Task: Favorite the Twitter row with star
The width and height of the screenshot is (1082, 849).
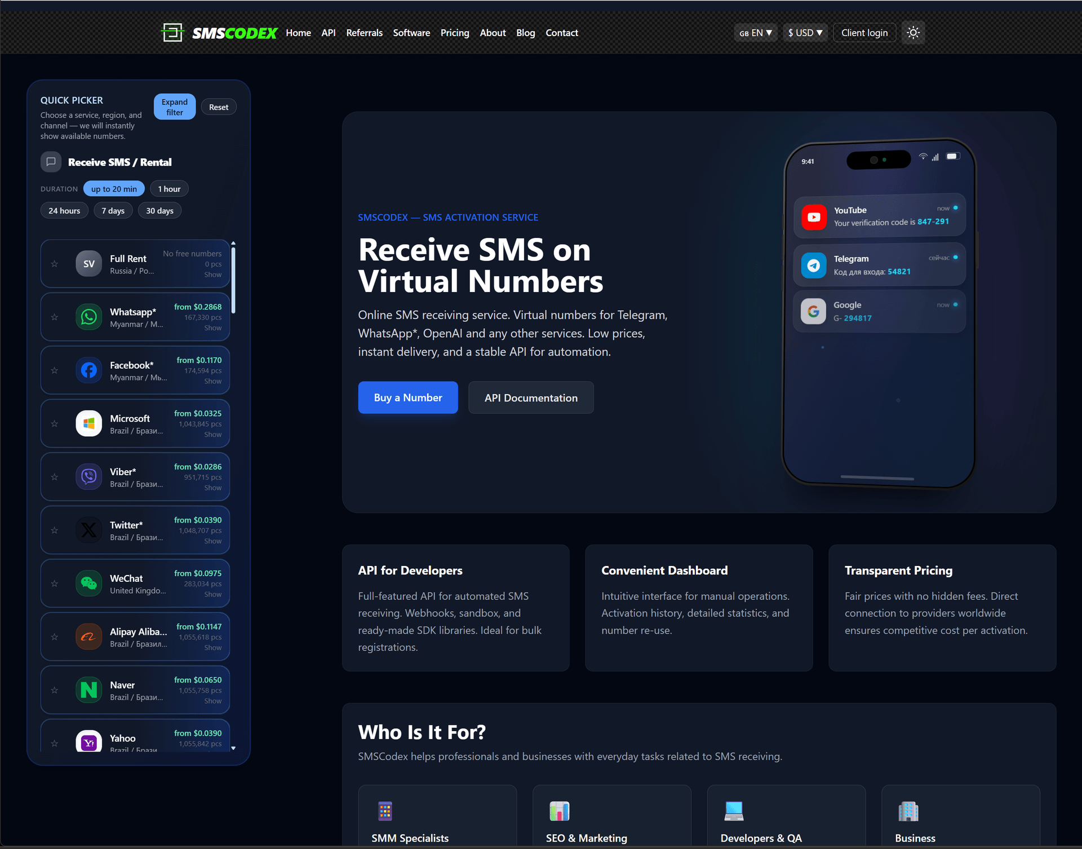Action: coord(55,530)
